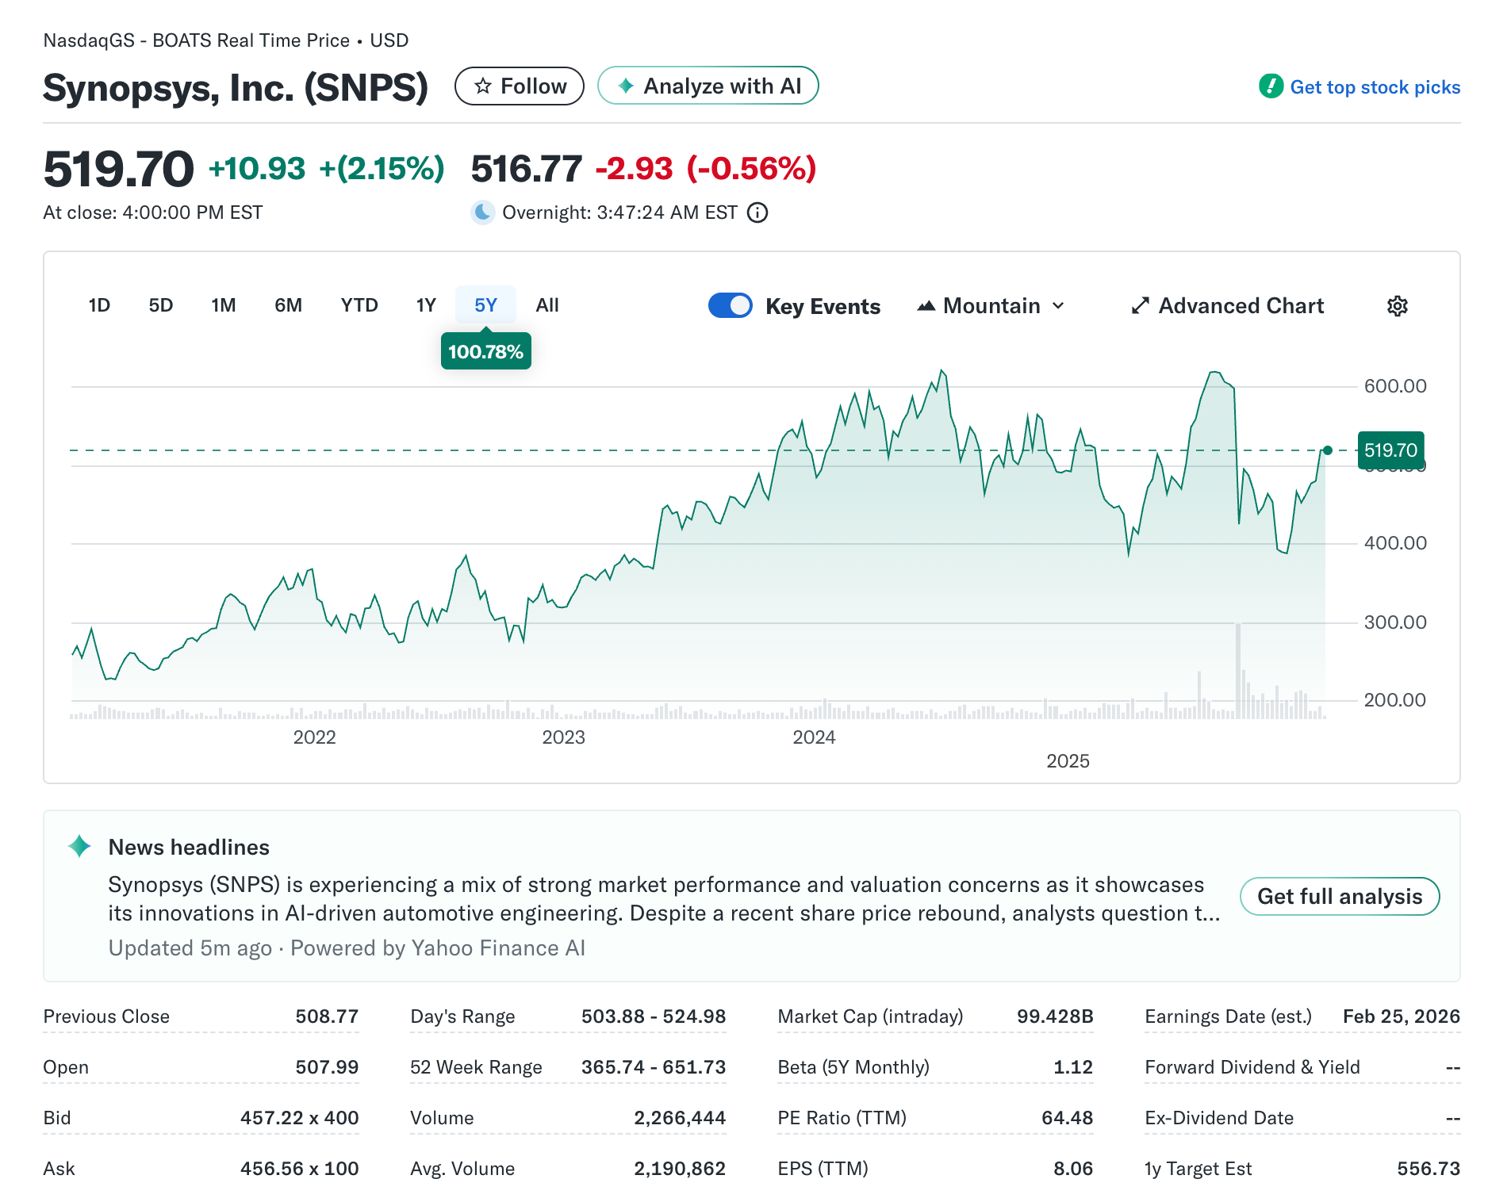Click 'Powered by Yahoo Finance AI' text
Image resolution: width=1488 pixels, height=1202 pixels.
click(437, 948)
